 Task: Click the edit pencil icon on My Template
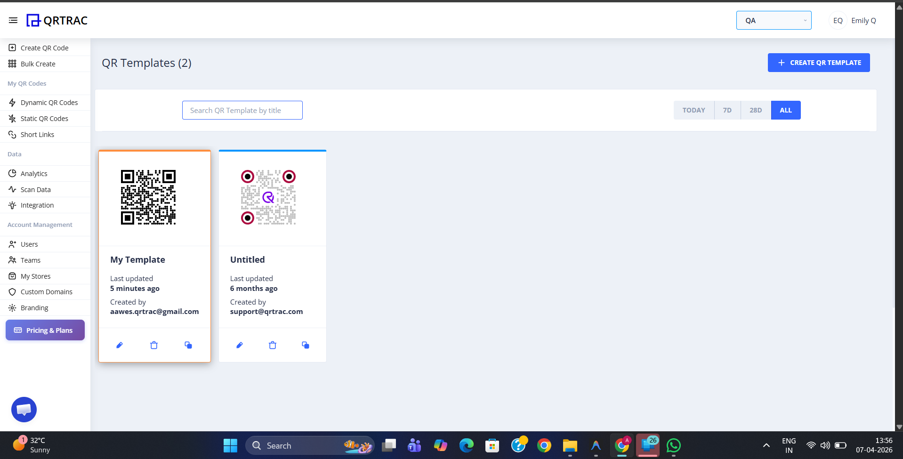(x=120, y=345)
